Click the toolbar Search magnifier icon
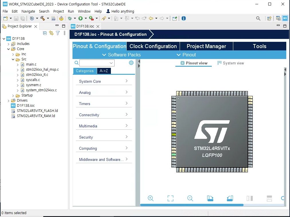 pos(258,18)
